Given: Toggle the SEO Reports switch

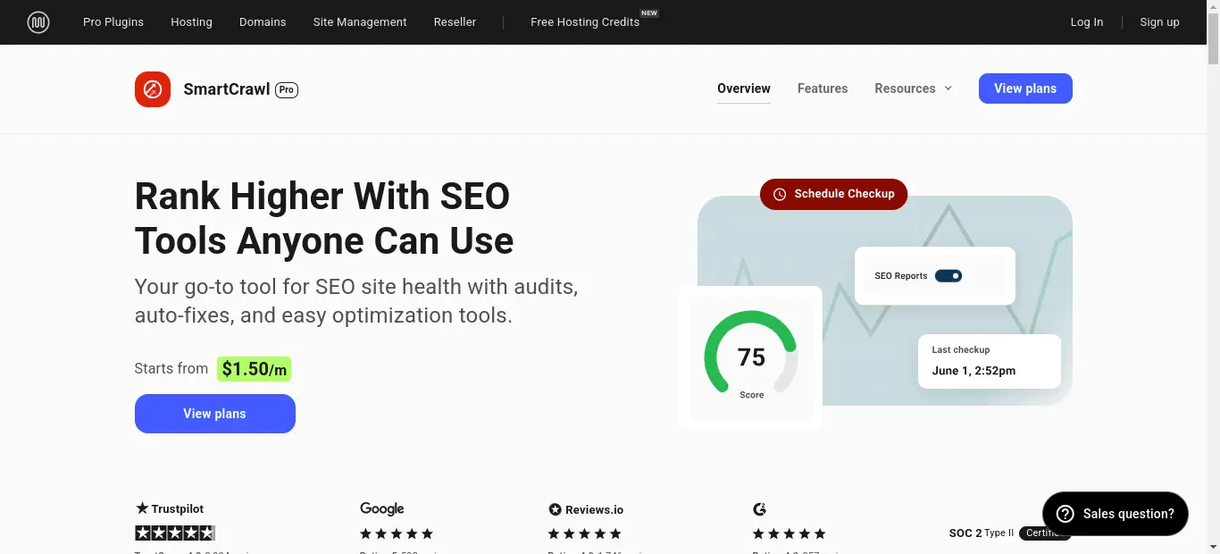Looking at the screenshot, I should coord(948,276).
